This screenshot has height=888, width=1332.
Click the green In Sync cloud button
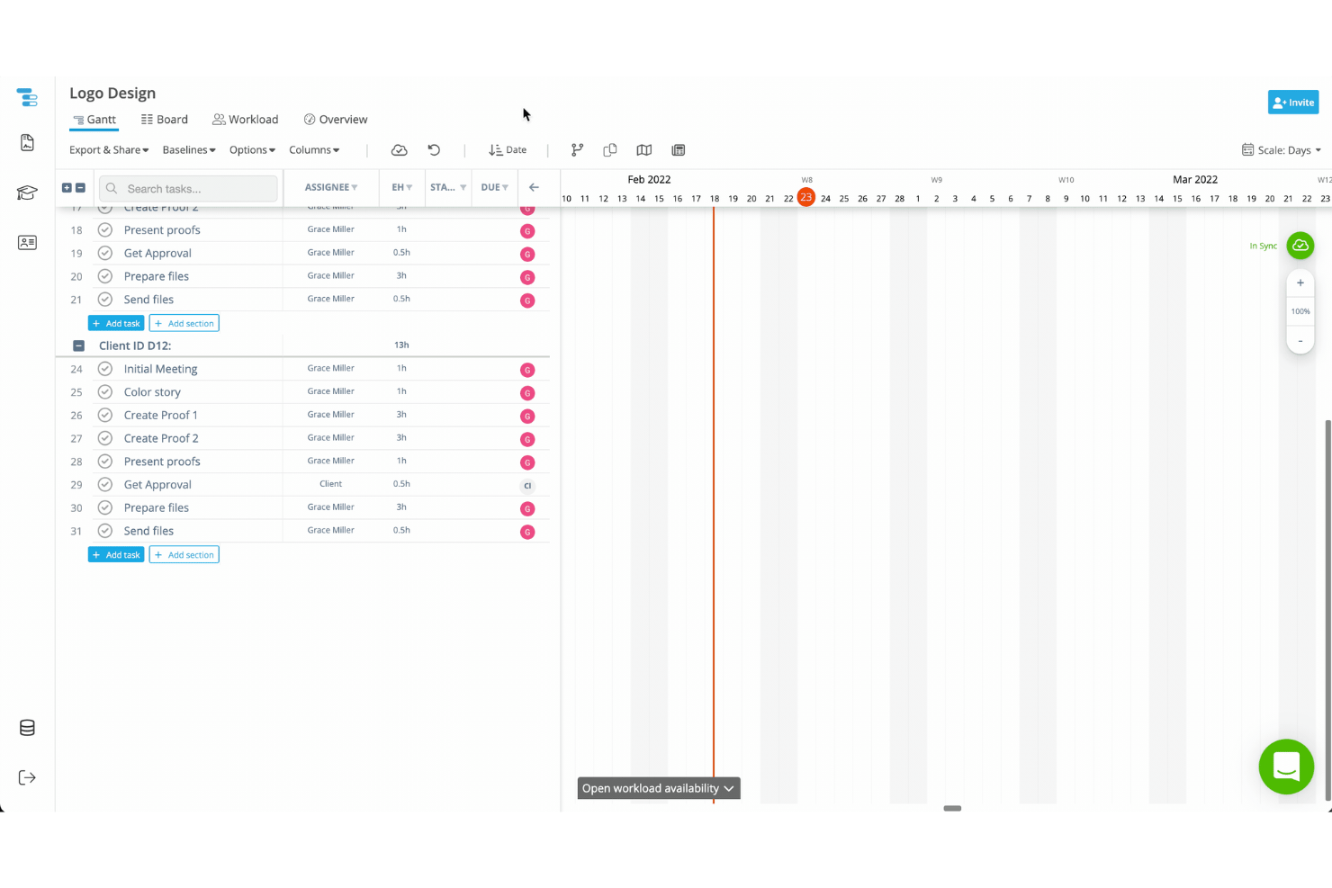click(x=1300, y=246)
